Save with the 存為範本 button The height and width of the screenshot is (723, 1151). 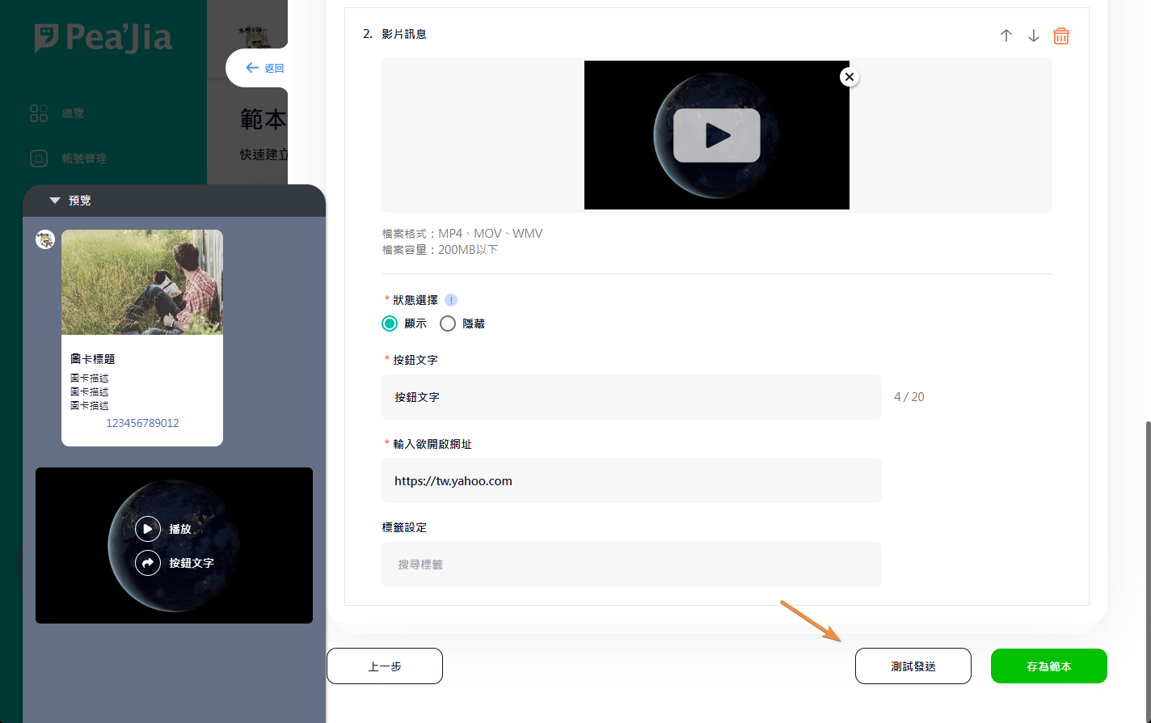pos(1048,666)
